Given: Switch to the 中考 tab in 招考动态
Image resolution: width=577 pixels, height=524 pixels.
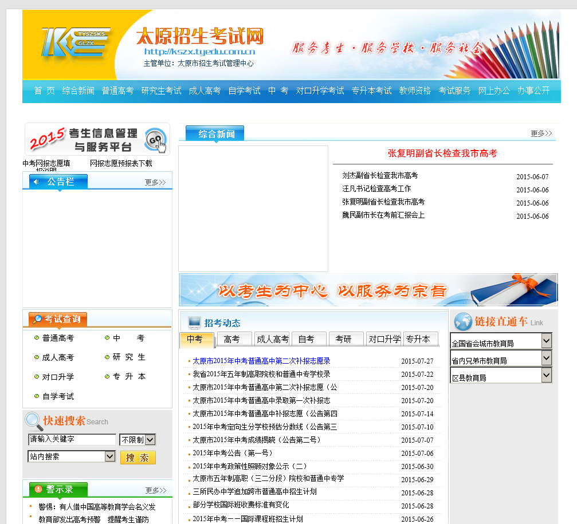Looking at the screenshot, I should click(197, 339).
